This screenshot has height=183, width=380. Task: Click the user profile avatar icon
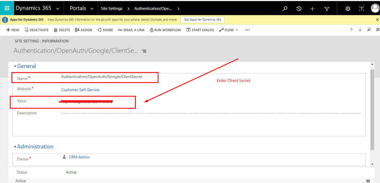(375, 8)
